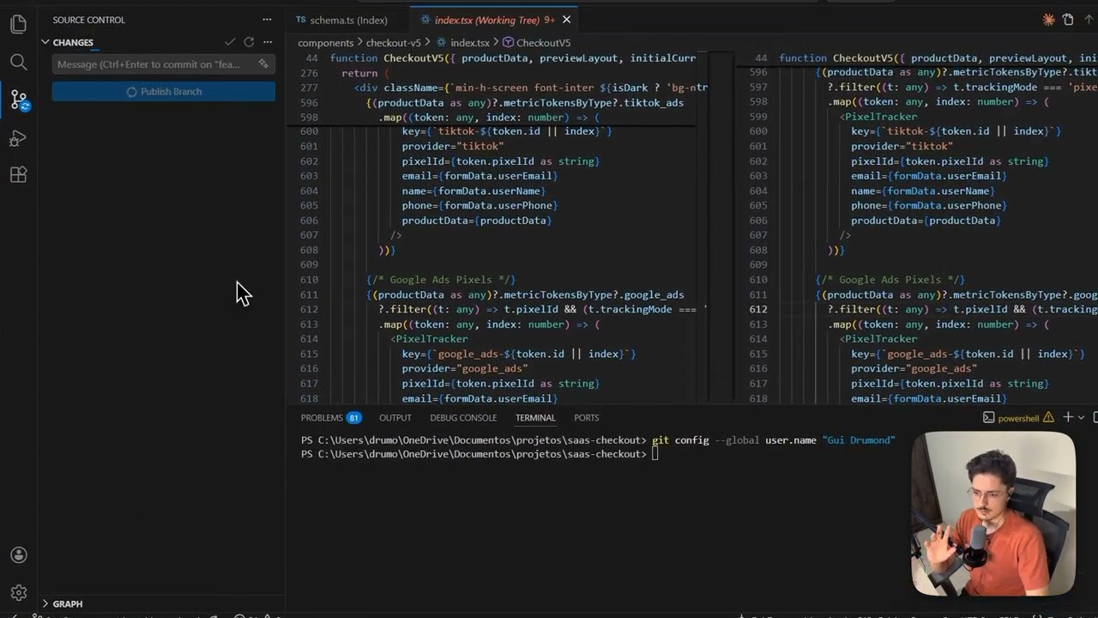Open the new terminal launch profile dropdown
Viewport: 1098px width, 618px height.
pos(1081,418)
